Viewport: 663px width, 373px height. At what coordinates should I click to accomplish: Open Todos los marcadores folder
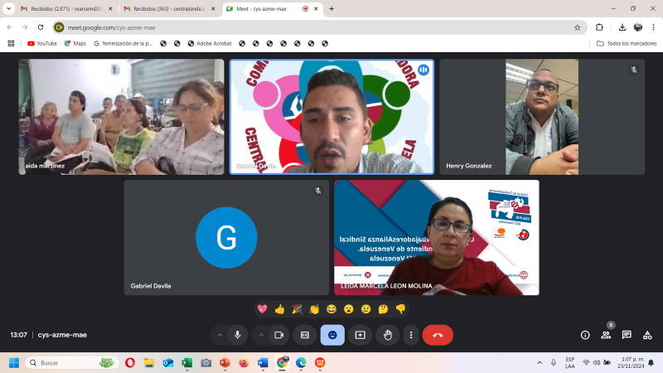coord(627,44)
